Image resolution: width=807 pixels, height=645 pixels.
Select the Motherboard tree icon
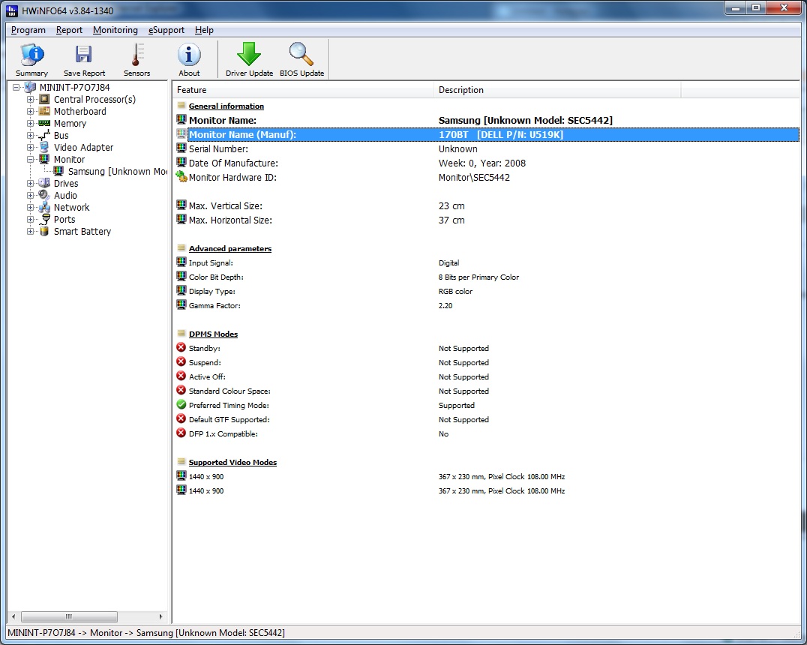[x=45, y=111]
